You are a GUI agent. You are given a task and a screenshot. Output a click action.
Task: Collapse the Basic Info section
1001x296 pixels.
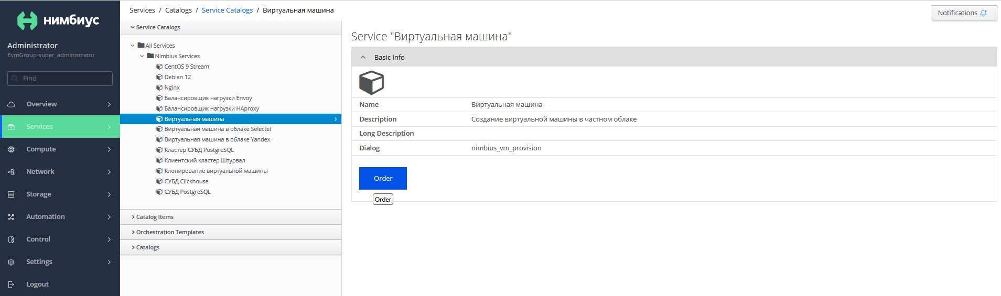coord(363,57)
